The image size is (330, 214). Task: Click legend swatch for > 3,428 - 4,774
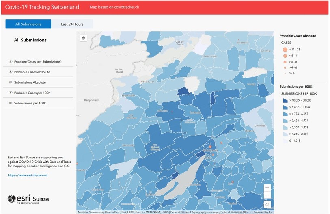[x=285, y=121]
